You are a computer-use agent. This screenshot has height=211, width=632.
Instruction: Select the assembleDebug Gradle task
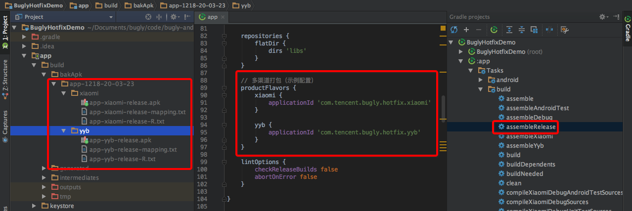pos(525,118)
